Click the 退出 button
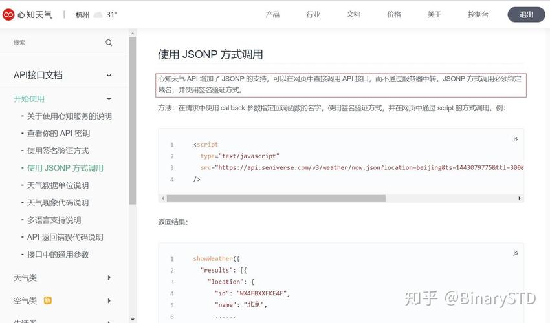Image resolution: width=550 pixels, height=323 pixels. [526, 15]
